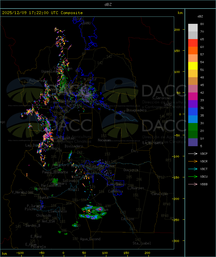Click the large storm echo cluster near label 179
This screenshot has width=216, height=257.
(x=93, y=212)
